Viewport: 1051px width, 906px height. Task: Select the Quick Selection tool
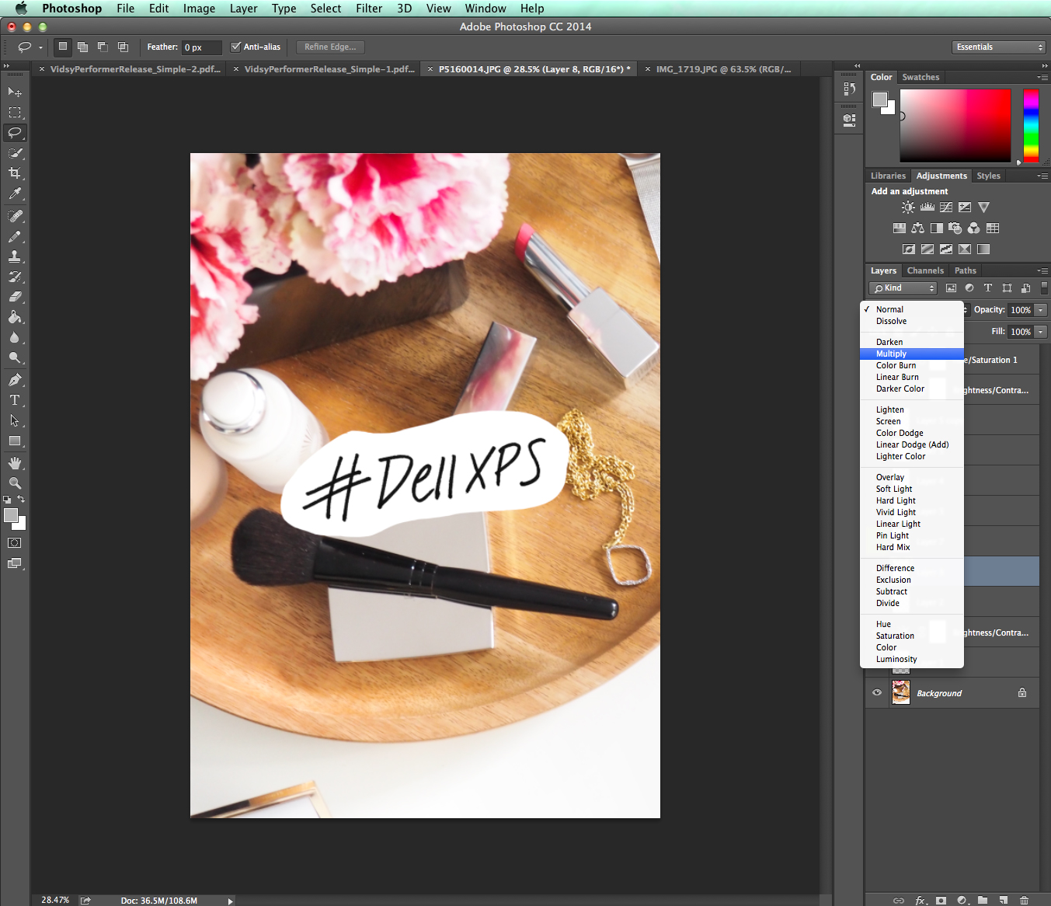point(15,153)
